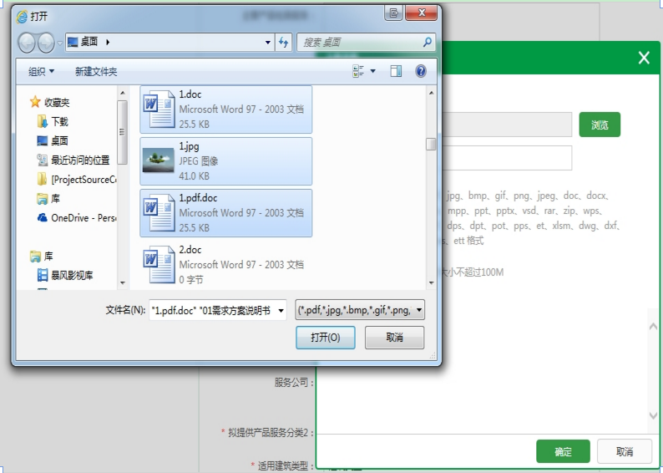The width and height of the screenshot is (663, 473).
Task: Click the upload dialog file path field
Action: click(507, 125)
